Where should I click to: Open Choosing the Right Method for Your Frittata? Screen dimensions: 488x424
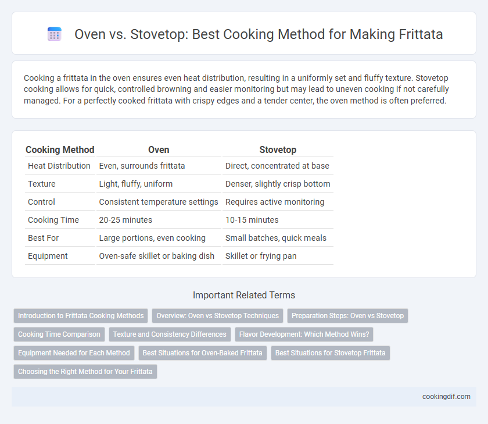85,372
